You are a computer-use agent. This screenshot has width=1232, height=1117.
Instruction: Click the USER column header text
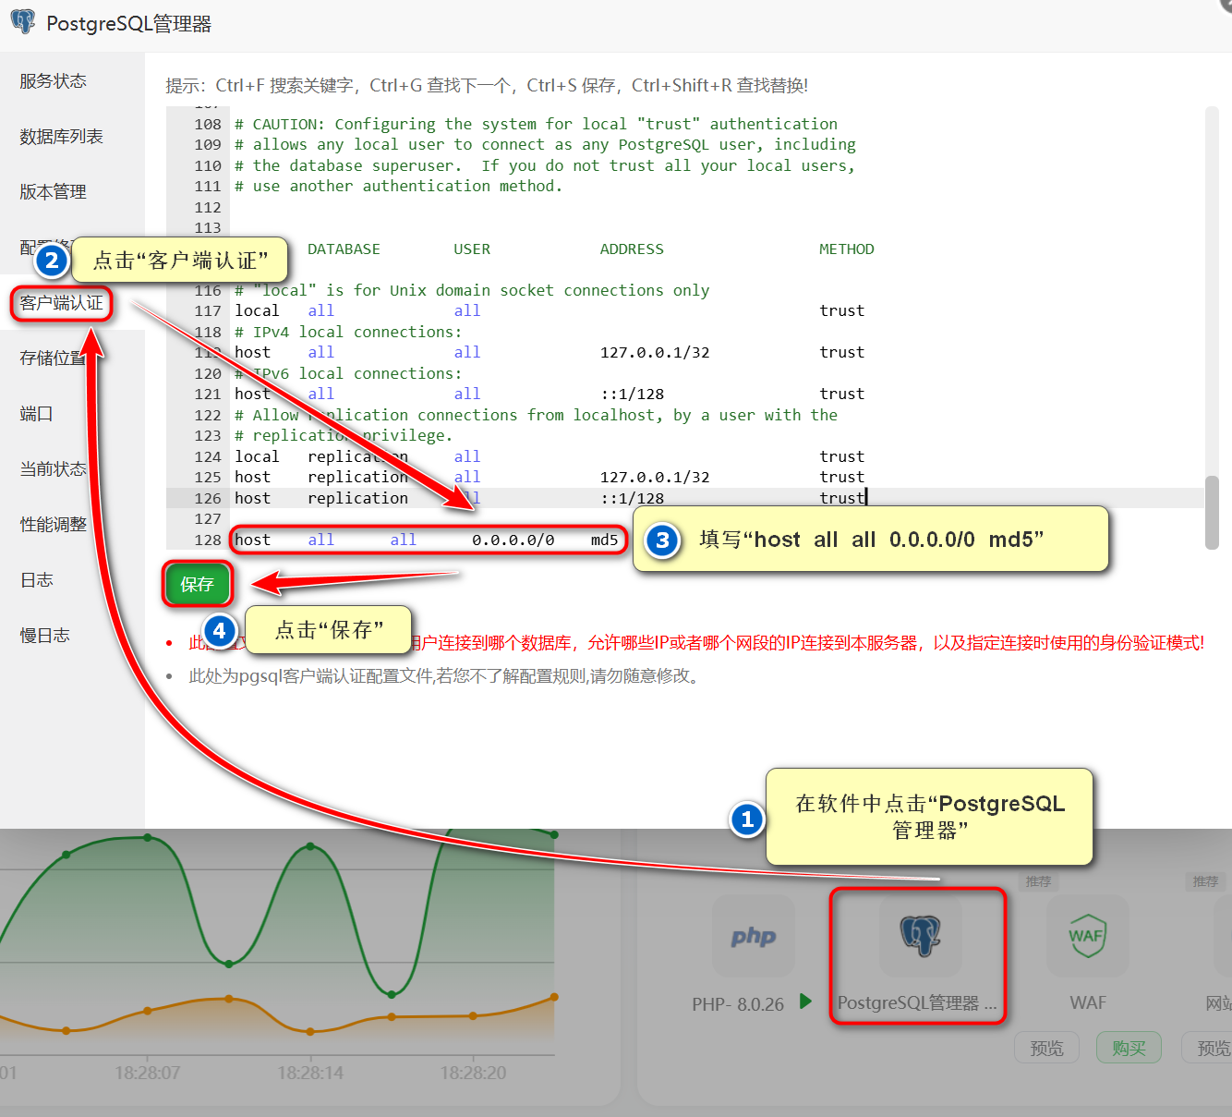tap(472, 249)
